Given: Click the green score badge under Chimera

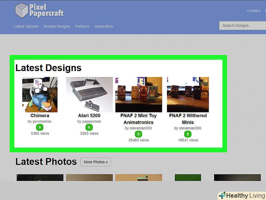Looking at the screenshot, I should [39, 127].
